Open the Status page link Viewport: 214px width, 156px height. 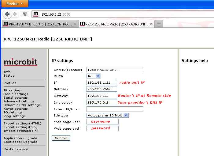tap(9, 75)
